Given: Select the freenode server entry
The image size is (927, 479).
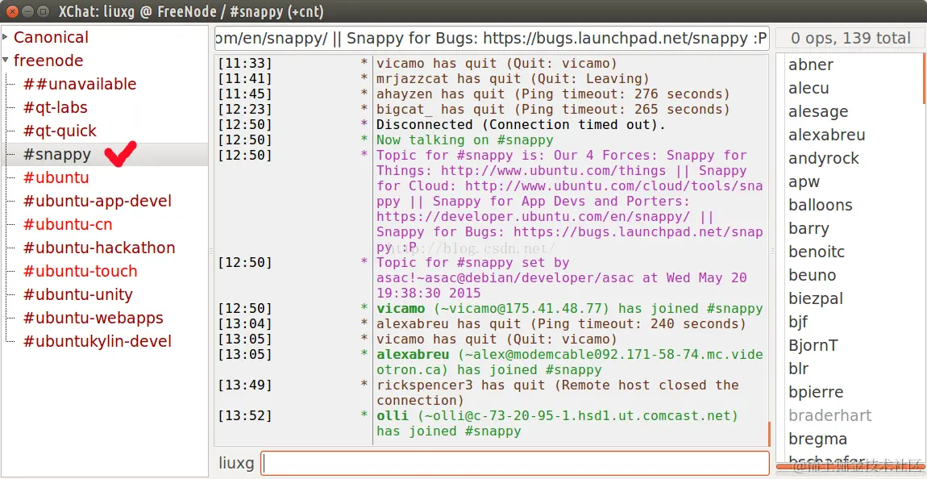Looking at the screenshot, I should [x=48, y=61].
